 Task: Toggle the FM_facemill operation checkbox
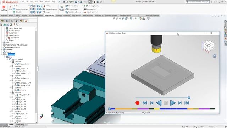click(15, 64)
